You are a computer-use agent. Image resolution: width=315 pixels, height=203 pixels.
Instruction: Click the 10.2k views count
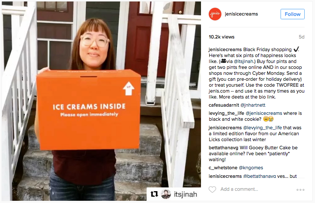222,37
